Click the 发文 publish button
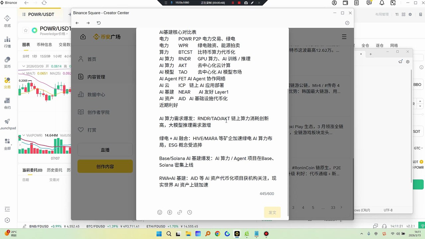 272,212
